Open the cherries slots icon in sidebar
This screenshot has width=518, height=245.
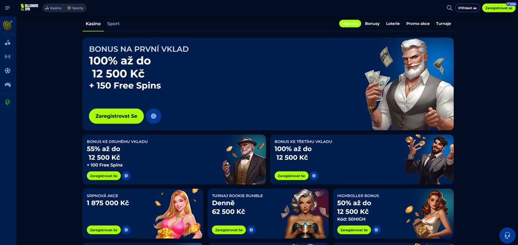(x=8, y=42)
